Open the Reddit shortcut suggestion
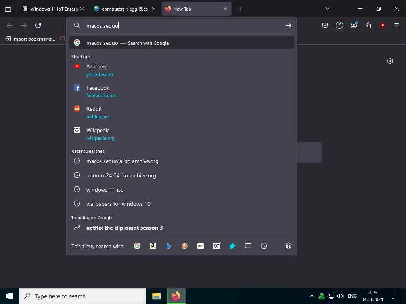406x304 pixels. (182, 113)
